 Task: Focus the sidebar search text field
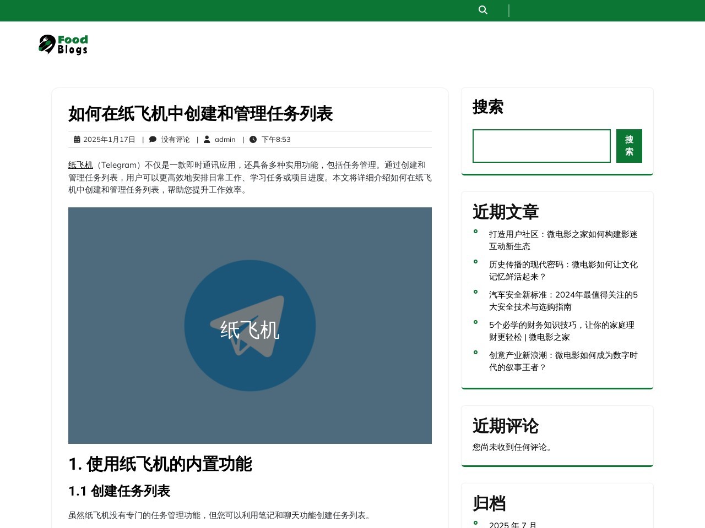coord(541,146)
